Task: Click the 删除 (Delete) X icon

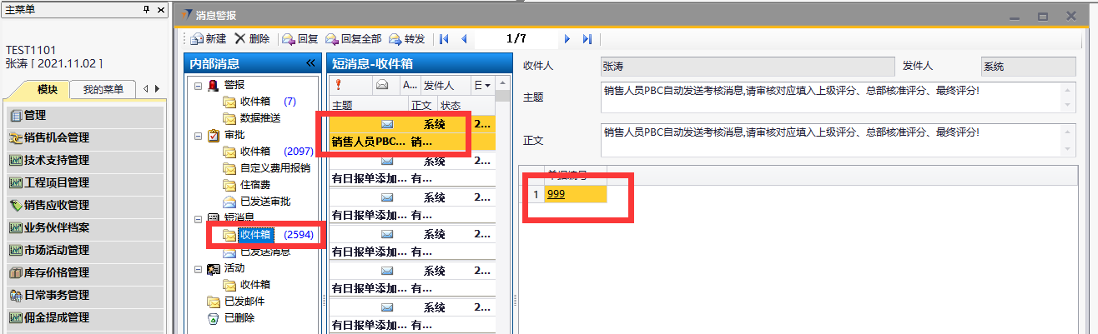Action: (240, 38)
